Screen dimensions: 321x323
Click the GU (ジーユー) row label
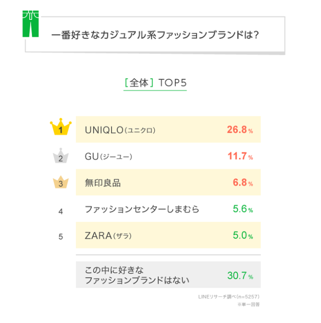pyautogui.click(x=108, y=156)
